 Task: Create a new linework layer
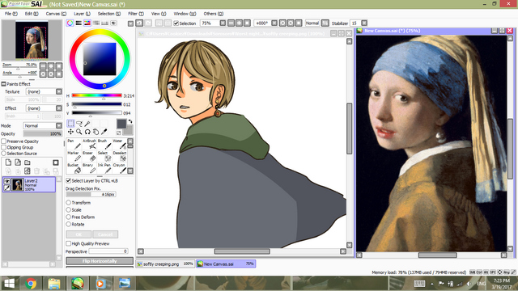[x=18, y=162]
